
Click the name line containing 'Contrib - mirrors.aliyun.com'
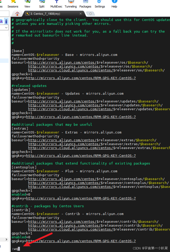point(68,214)
